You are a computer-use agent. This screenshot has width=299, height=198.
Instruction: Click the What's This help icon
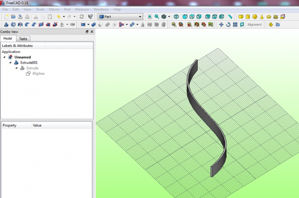coord(90,17)
